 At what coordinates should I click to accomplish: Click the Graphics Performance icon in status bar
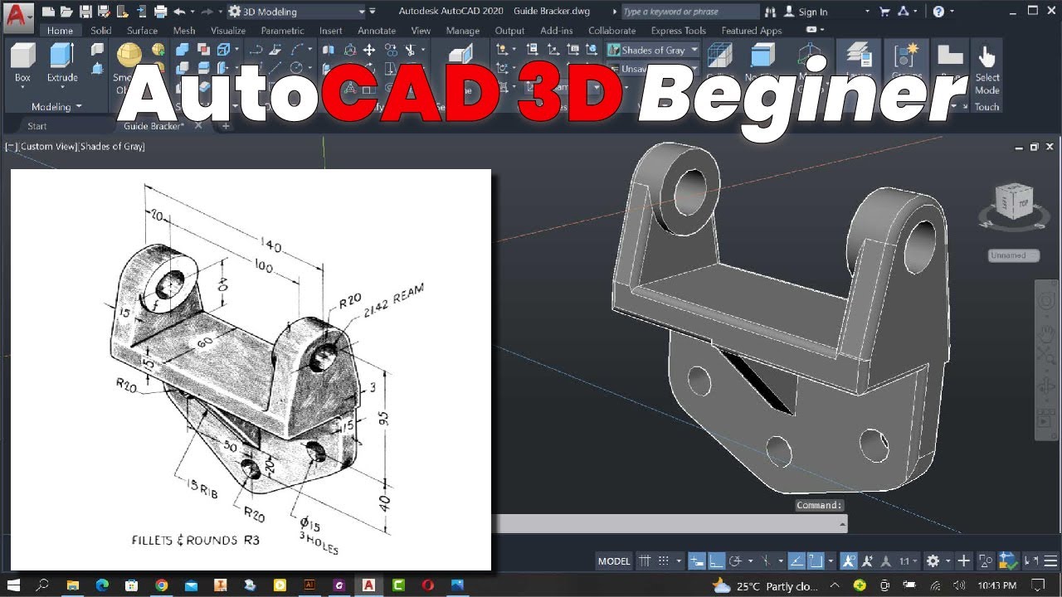(1008, 561)
